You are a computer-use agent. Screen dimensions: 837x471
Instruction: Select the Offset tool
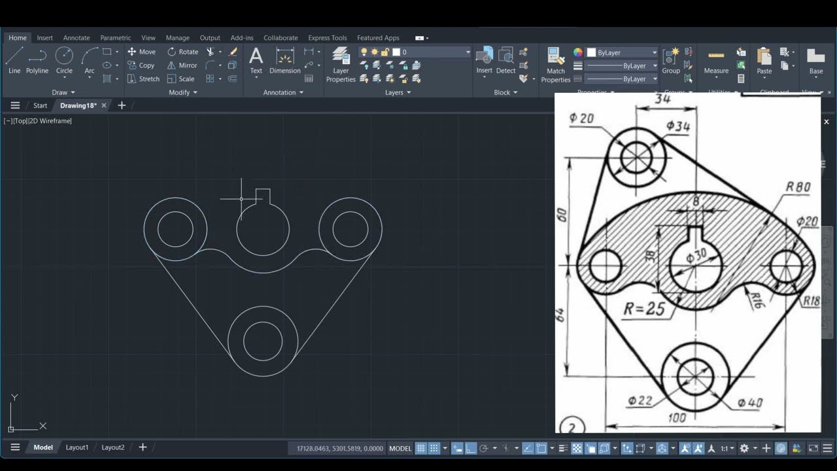click(233, 78)
